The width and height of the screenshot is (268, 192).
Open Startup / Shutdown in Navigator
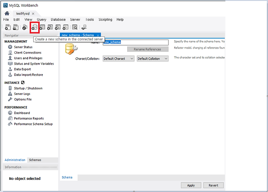coord(28,88)
